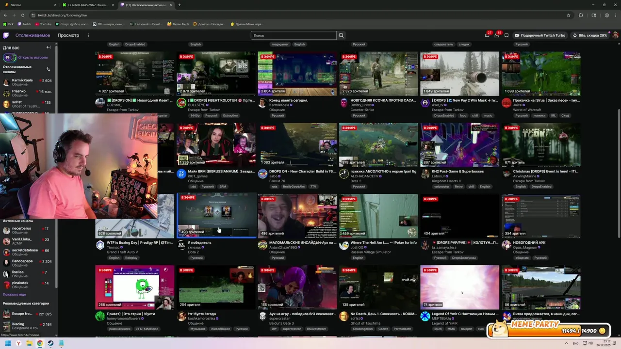Sort the followed channels list

click(48, 69)
